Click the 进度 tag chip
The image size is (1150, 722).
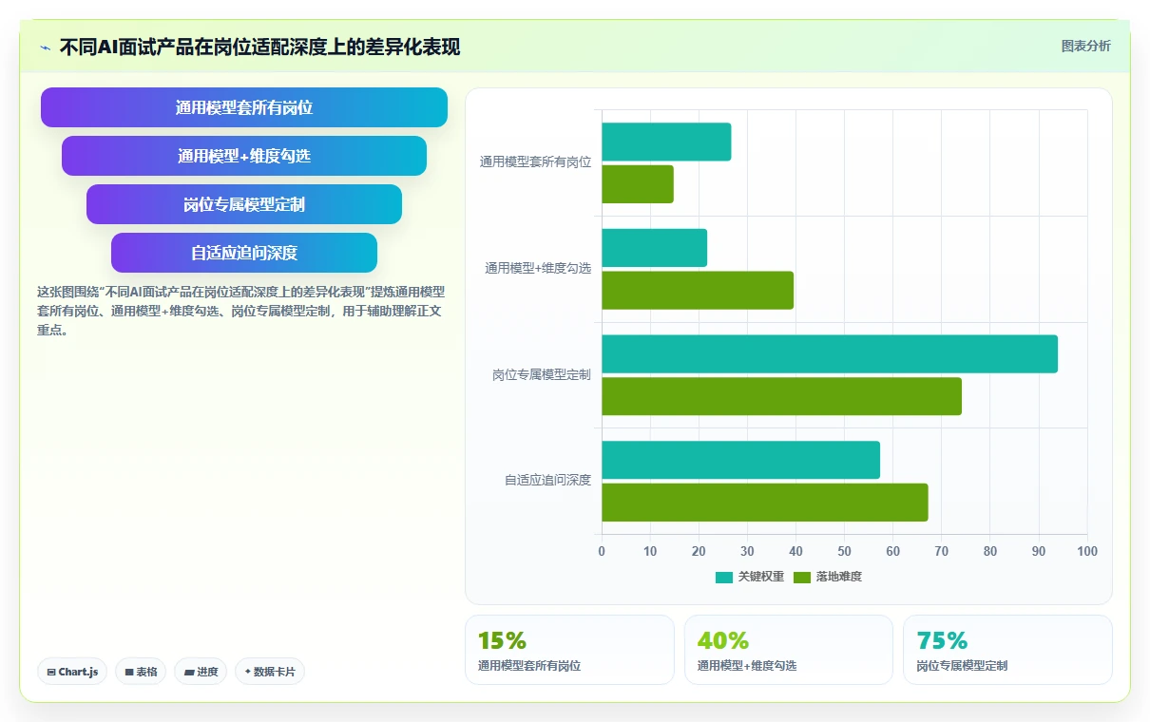coord(201,672)
